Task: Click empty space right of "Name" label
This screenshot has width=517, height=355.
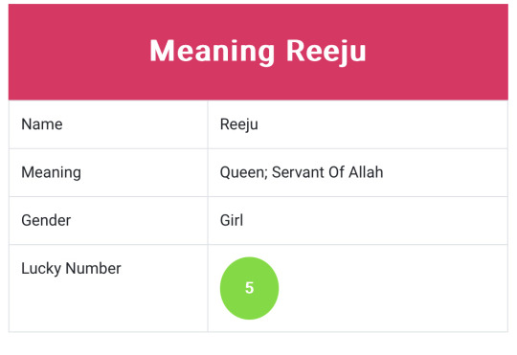Action: point(135,124)
